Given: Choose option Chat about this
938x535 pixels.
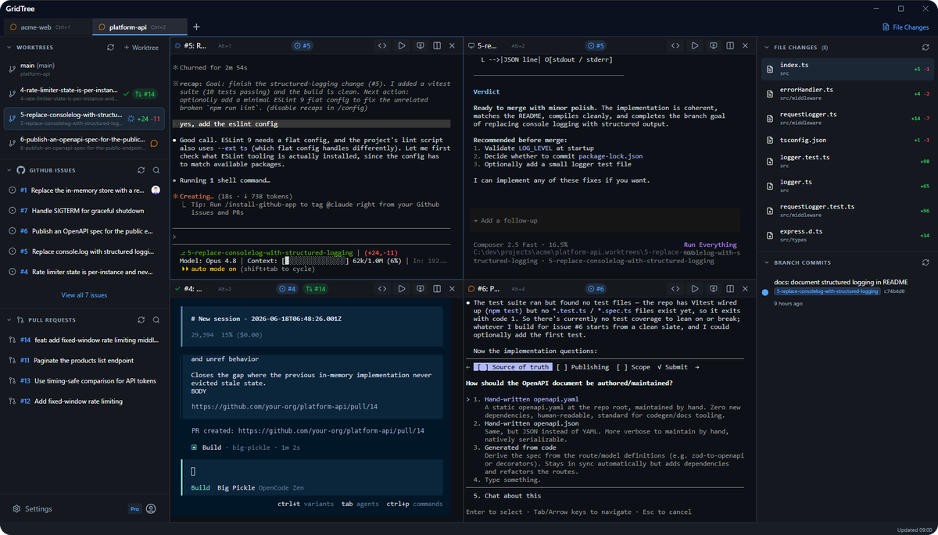Looking at the screenshot, I should point(507,496).
